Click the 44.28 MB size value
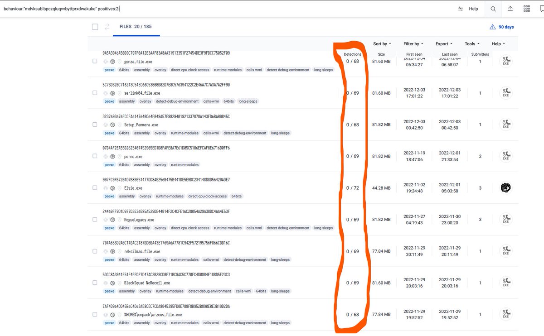The width and height of the screenshot is (544, 336). point(381,188)
